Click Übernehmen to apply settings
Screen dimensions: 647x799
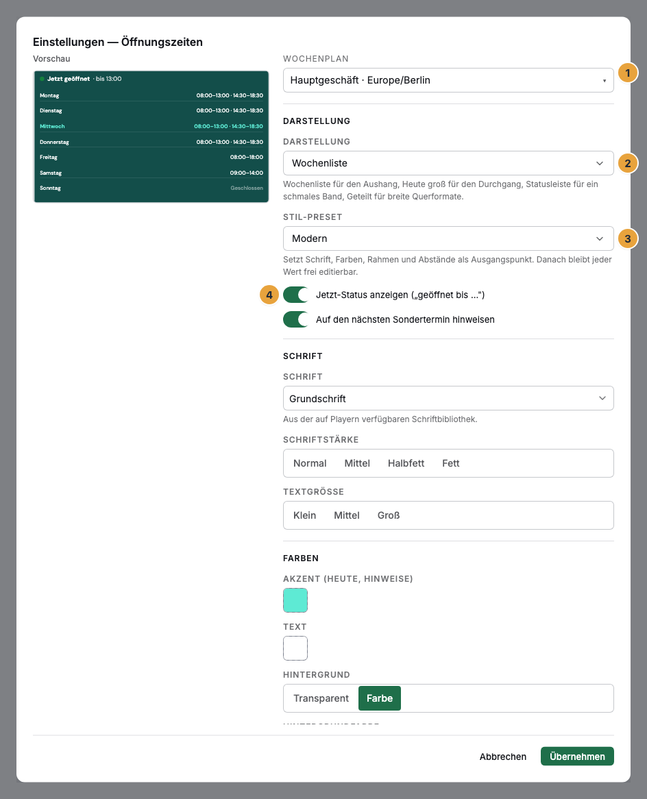coord(577,757)
